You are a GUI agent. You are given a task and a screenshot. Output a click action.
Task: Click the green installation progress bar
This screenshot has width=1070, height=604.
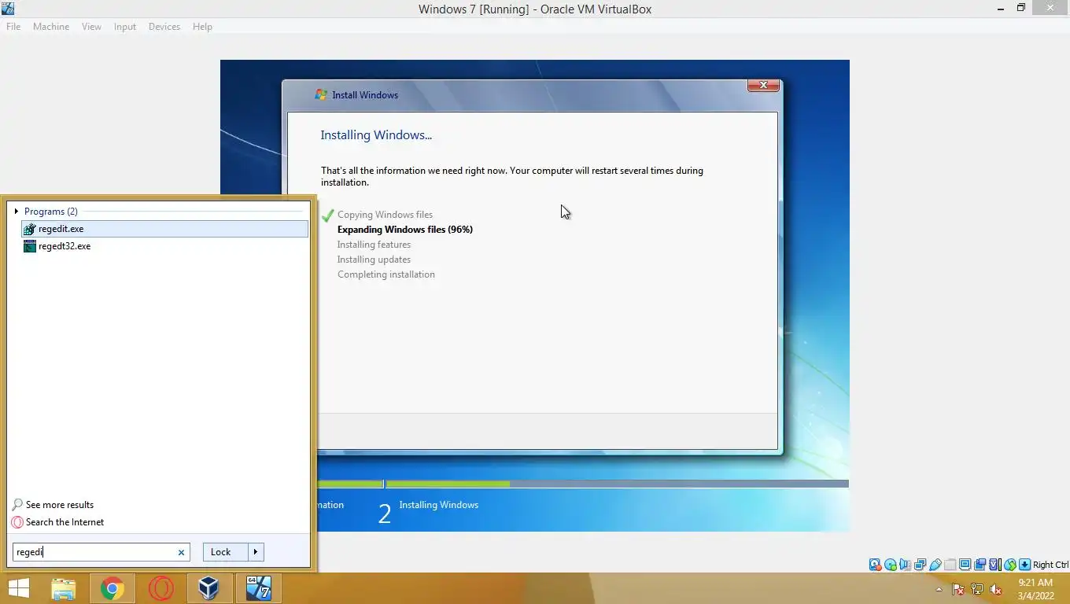448,484
